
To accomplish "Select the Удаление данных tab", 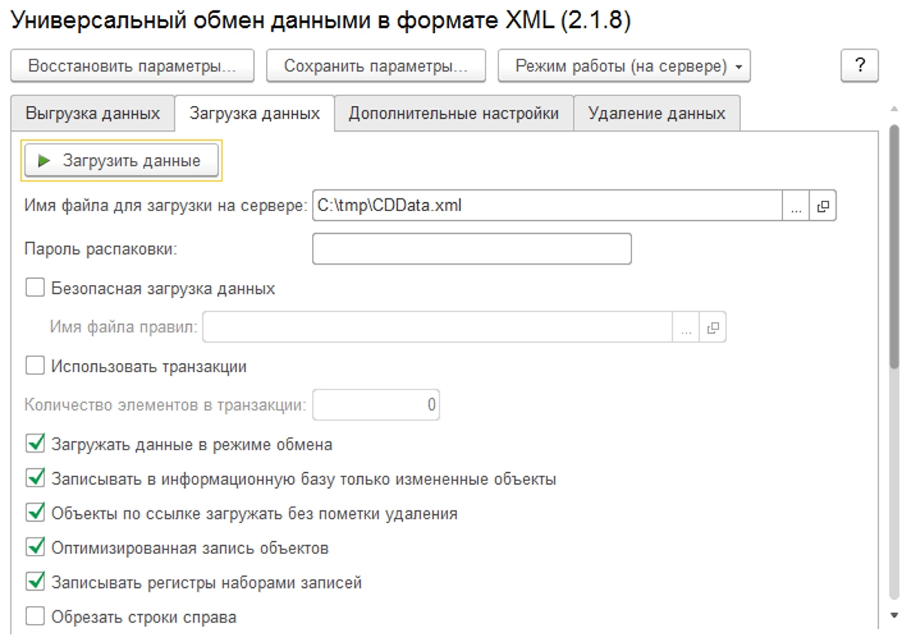I will point(656,114).
